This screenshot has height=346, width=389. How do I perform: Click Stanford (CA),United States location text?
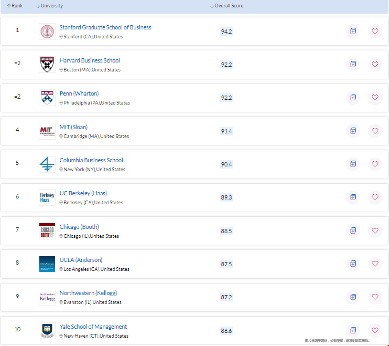click(x=93, y=37)
